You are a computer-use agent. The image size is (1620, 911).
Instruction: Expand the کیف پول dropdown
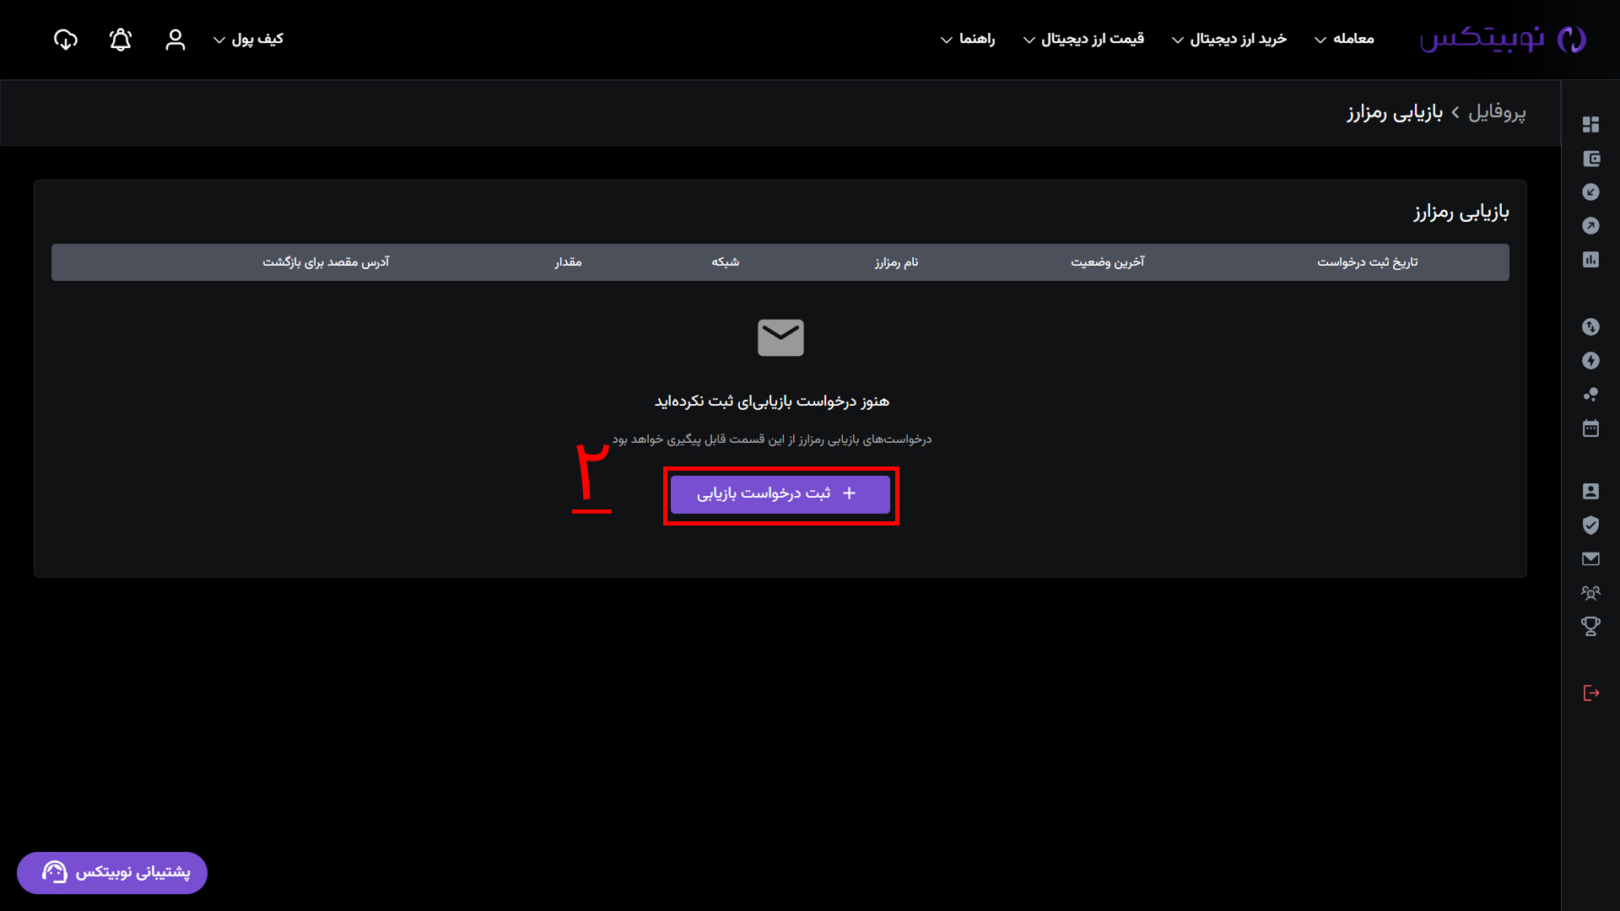click(248, 40)
